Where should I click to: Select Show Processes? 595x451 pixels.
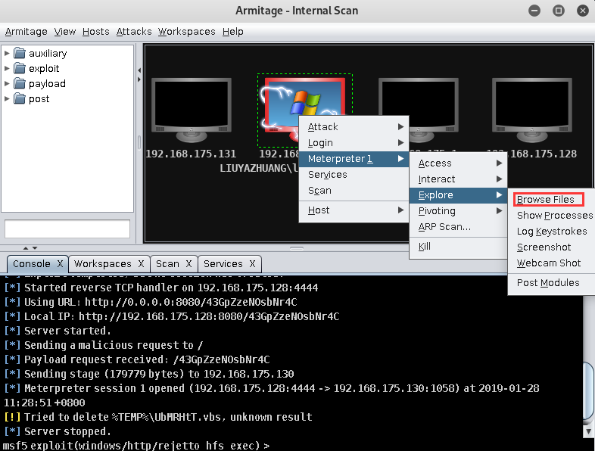pos(551,216)
